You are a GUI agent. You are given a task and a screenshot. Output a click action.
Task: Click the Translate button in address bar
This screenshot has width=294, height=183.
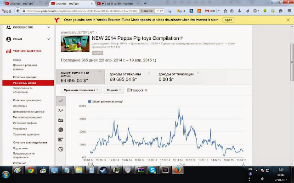pyautogui.click(x=147, y=11)
